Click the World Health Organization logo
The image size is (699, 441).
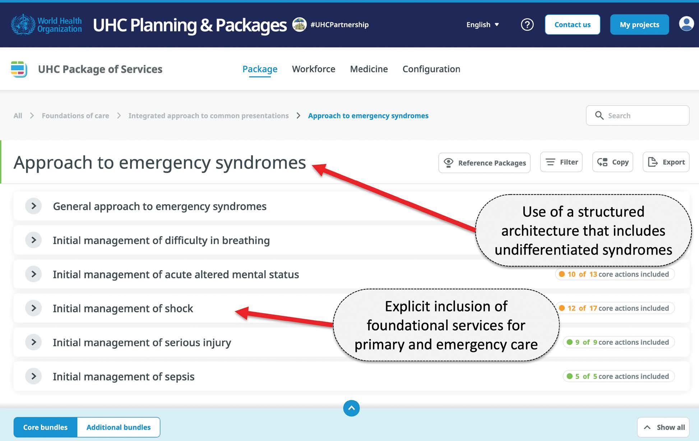point(46,25)
